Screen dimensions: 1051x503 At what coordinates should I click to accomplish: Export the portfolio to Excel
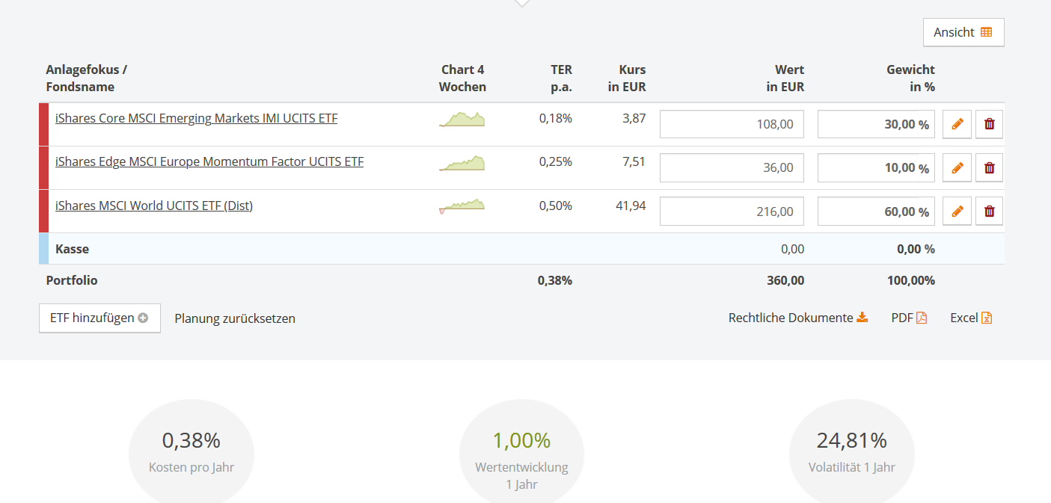point(970,318)
